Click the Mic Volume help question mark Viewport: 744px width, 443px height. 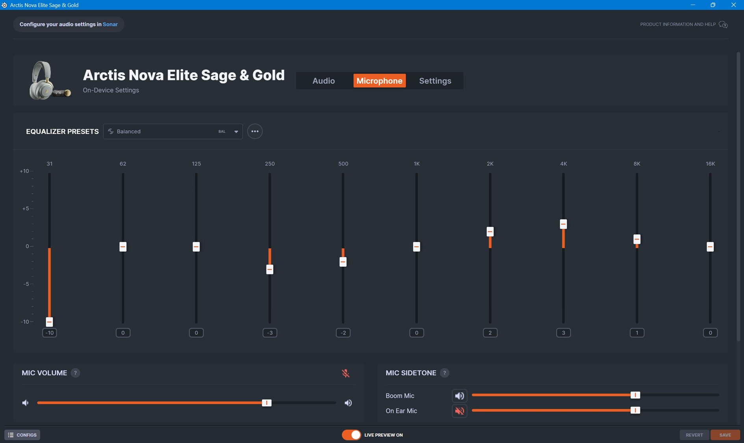click(x=75, y=373)
